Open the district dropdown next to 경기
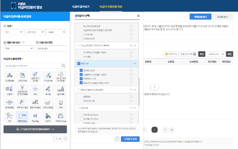This screenshot has width=238, height=149. click(35, 32)
